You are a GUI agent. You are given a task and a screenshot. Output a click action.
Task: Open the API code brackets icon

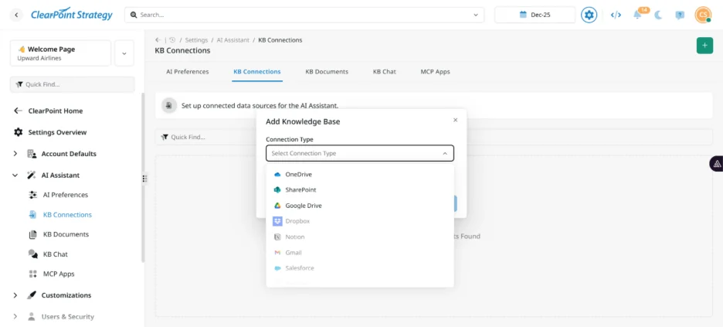616,15
